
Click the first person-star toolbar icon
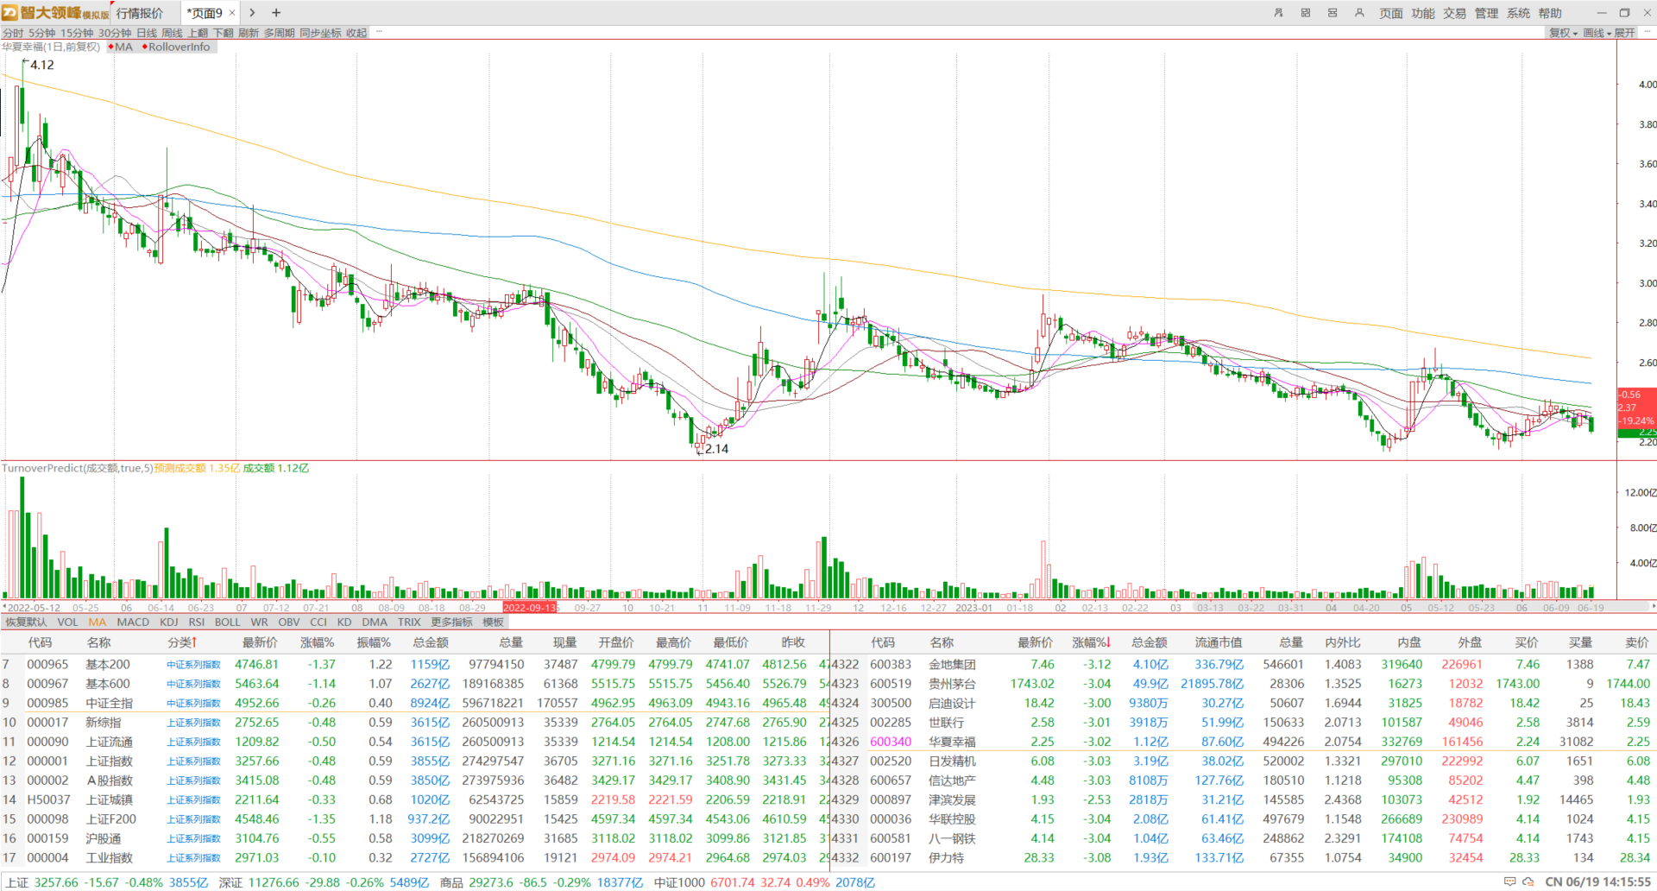1278,13
